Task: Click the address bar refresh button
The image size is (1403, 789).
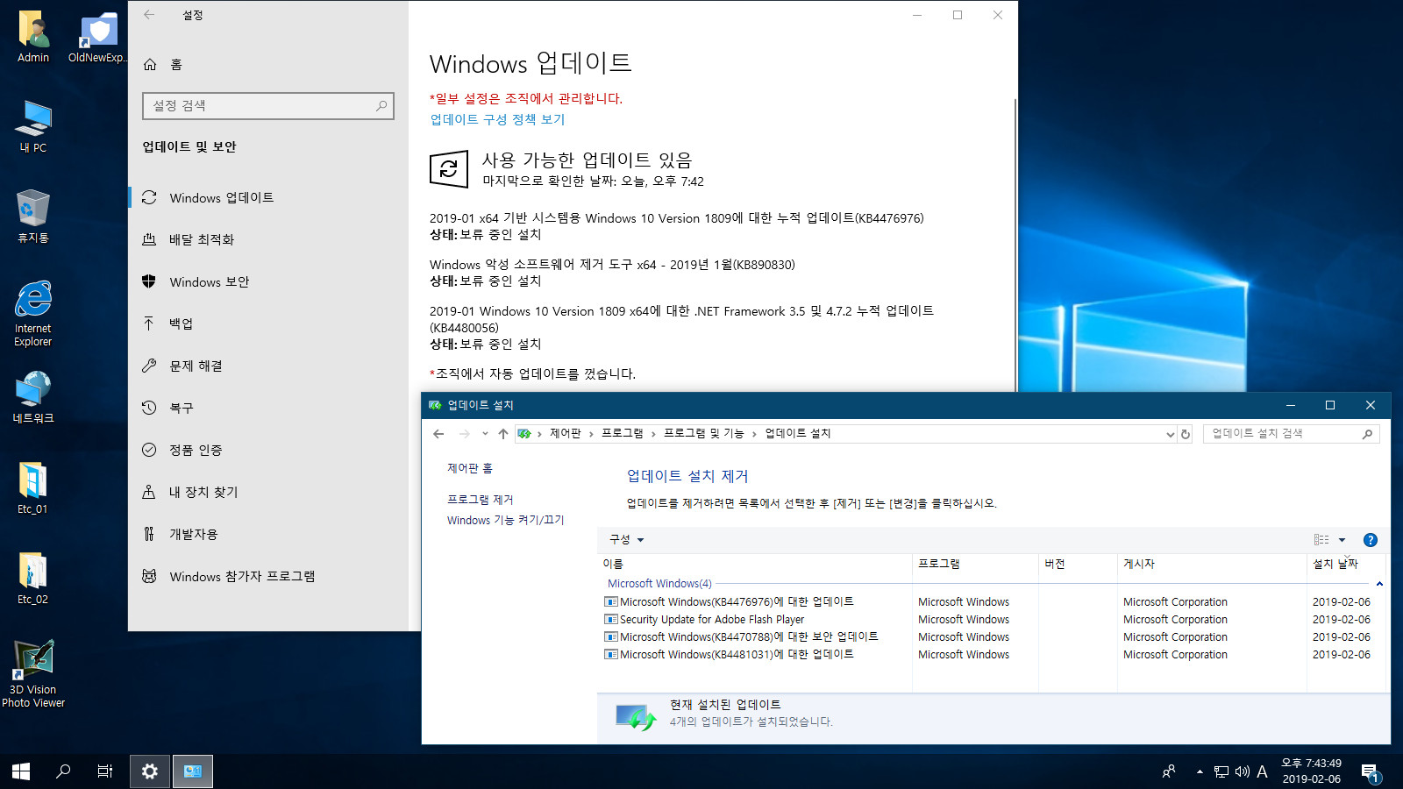Action: coord(1186,434)
